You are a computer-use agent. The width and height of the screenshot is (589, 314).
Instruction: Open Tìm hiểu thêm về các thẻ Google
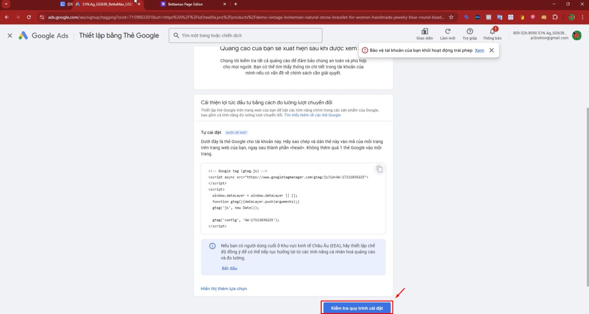tap(312, 115)
